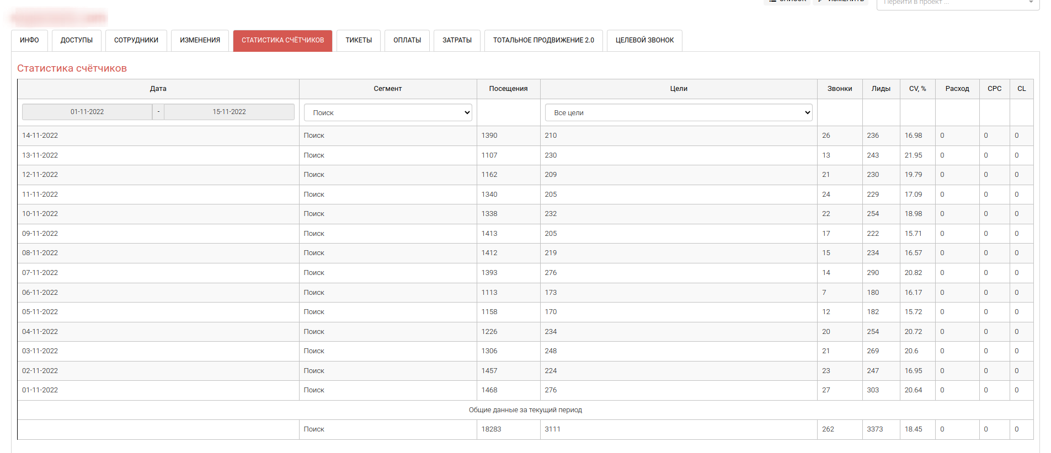Click the start date field 01-11-2022

click(x=87, y=112)
